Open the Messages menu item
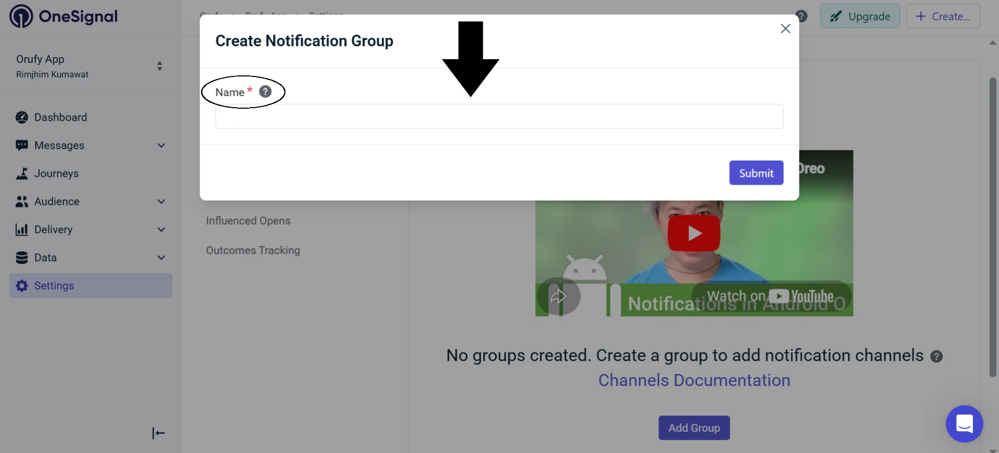Viewport: 999px width, 453px height. (91, 146)
